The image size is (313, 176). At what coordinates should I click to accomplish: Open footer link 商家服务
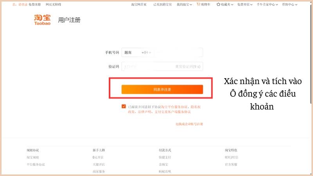(99, 171)
